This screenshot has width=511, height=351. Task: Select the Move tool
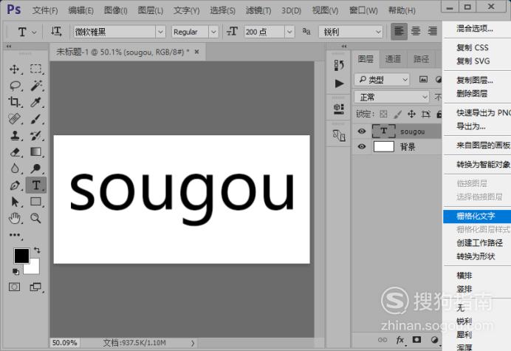pos(14,69)
